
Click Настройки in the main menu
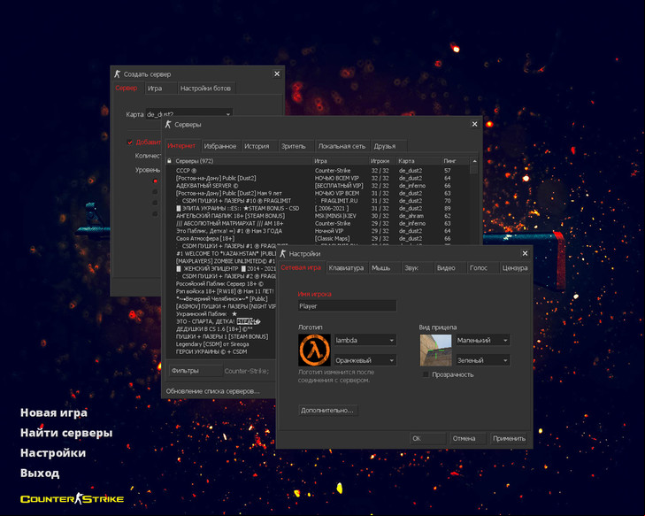coord(53,453)
